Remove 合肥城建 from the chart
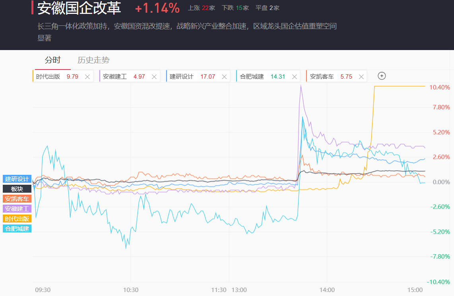 pos(295,77)
